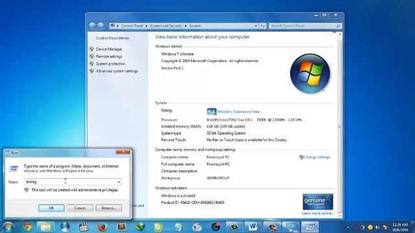Expand the arrow after System and Security breadcrumb
Screen dimensions: 415x233
tap(185, 26)
